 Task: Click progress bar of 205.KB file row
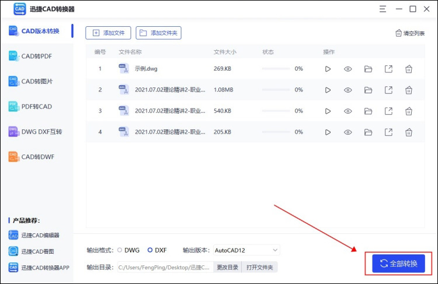coord(276,132)
